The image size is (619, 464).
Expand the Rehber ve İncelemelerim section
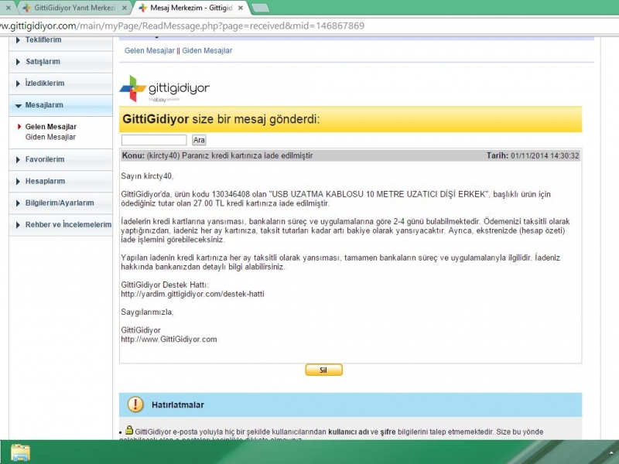[x=61, y=224]
